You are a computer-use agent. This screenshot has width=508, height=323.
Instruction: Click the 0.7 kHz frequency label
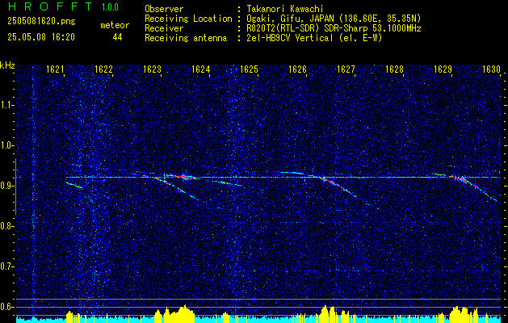pos(7,266)
